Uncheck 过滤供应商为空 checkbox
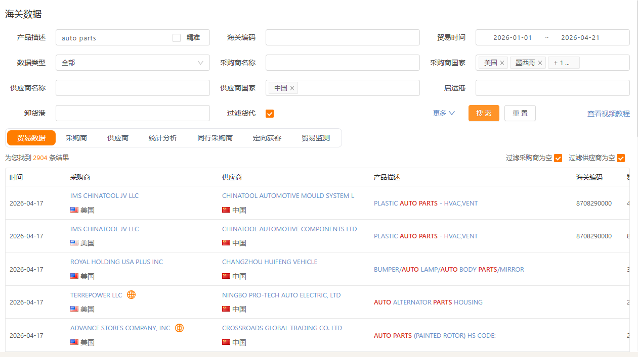Screen dimensions: 638x357 (621, 158)
